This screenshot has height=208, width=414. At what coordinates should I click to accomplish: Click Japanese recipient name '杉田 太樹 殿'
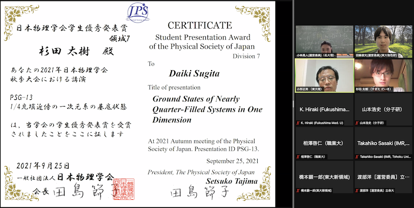[x=76, y=51]
